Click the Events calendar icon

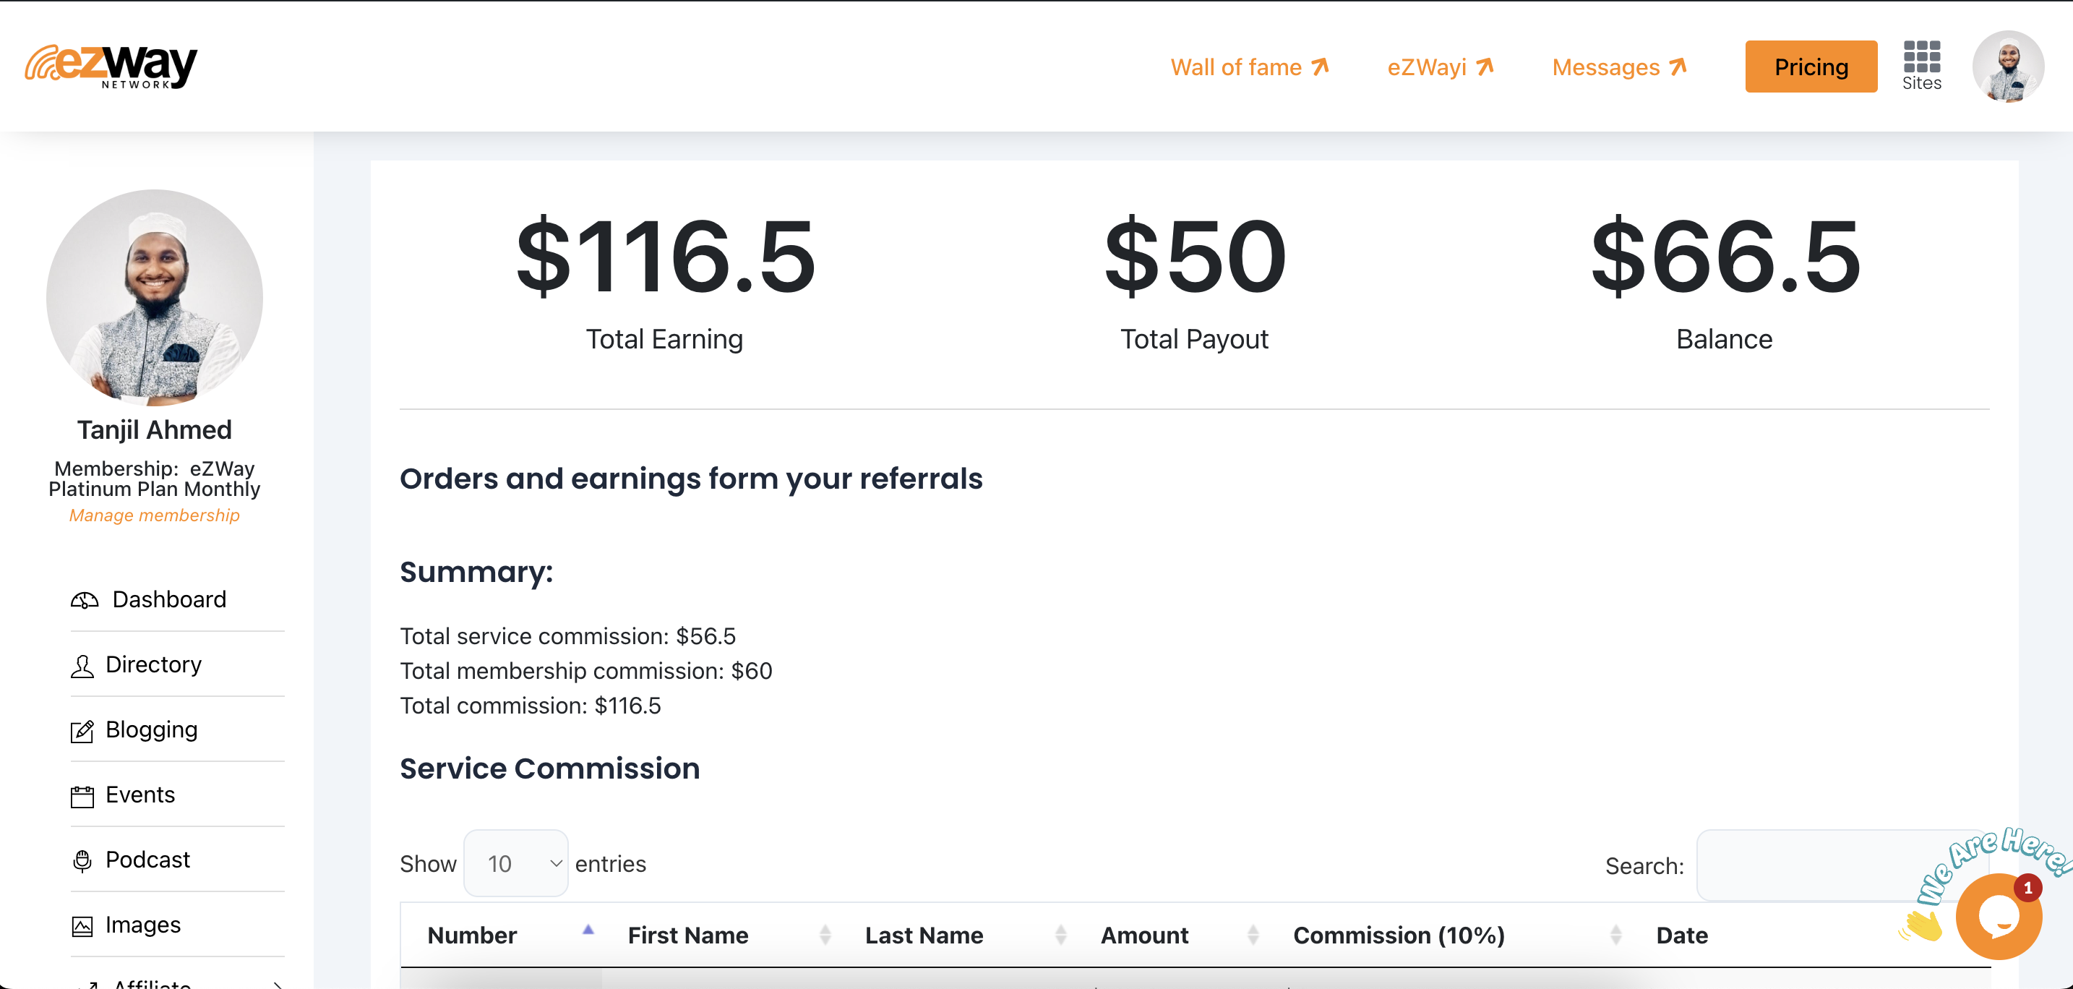tap(82, 796)
